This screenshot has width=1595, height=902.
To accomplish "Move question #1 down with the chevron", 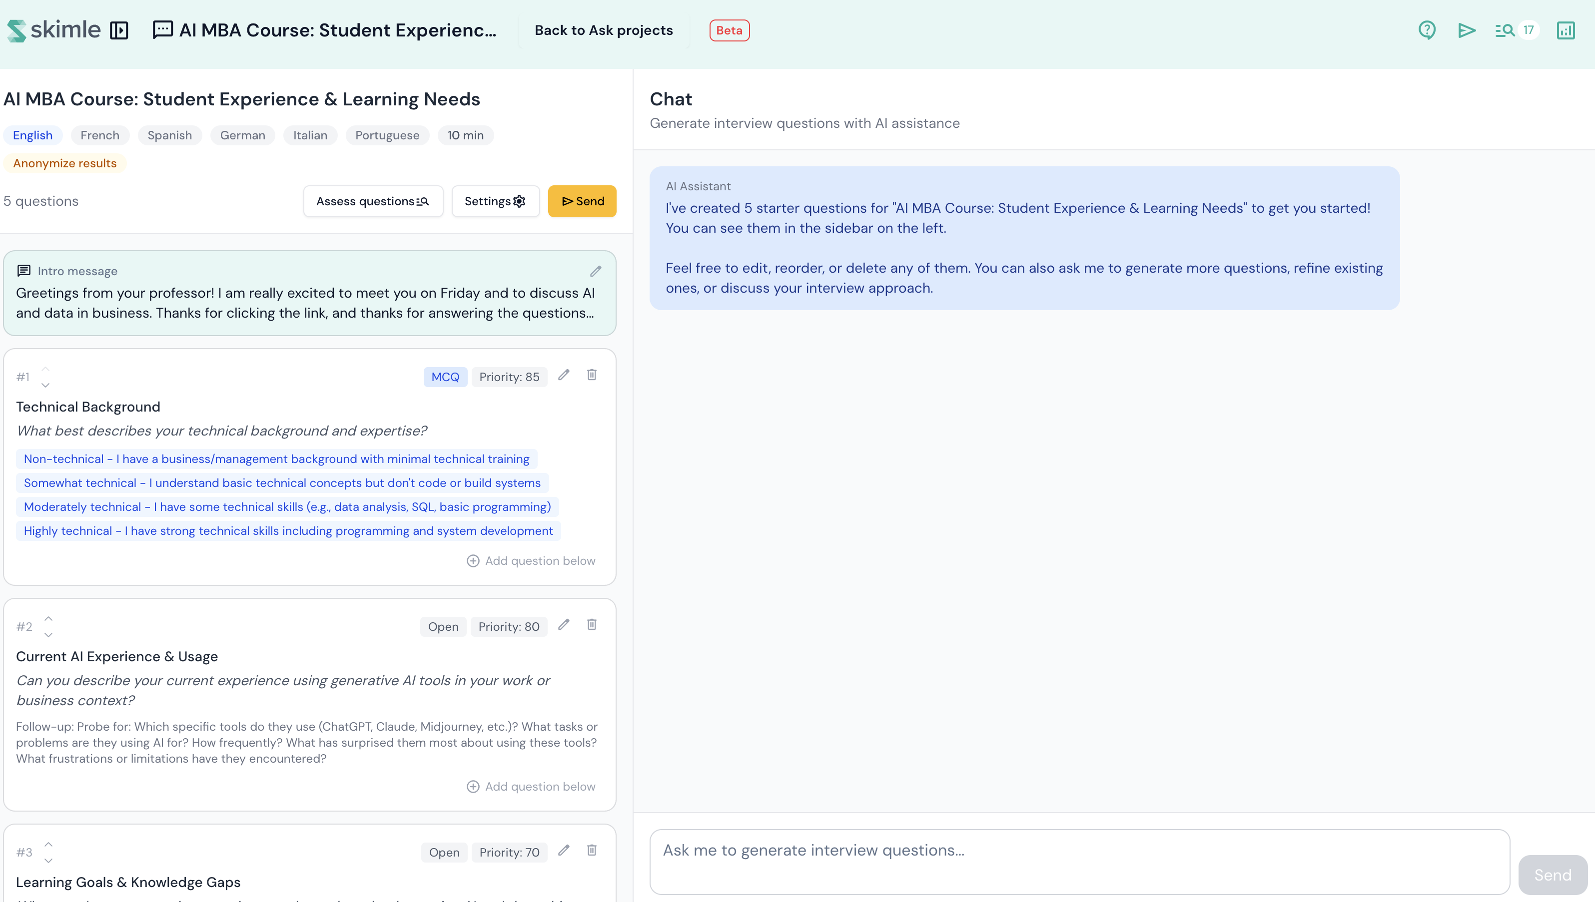I will coord(46,385).
